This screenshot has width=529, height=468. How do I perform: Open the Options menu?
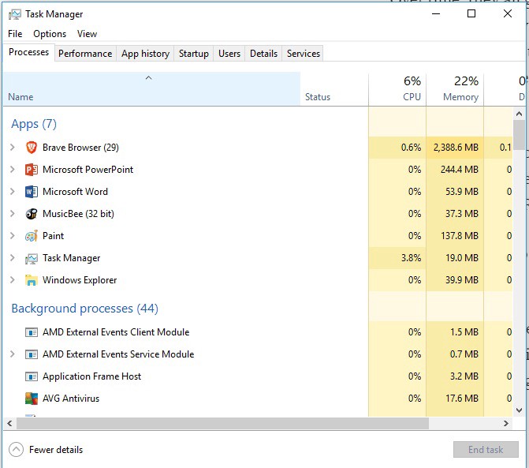(50, 34)
